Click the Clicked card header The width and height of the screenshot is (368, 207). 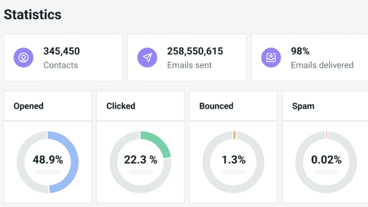140,106
